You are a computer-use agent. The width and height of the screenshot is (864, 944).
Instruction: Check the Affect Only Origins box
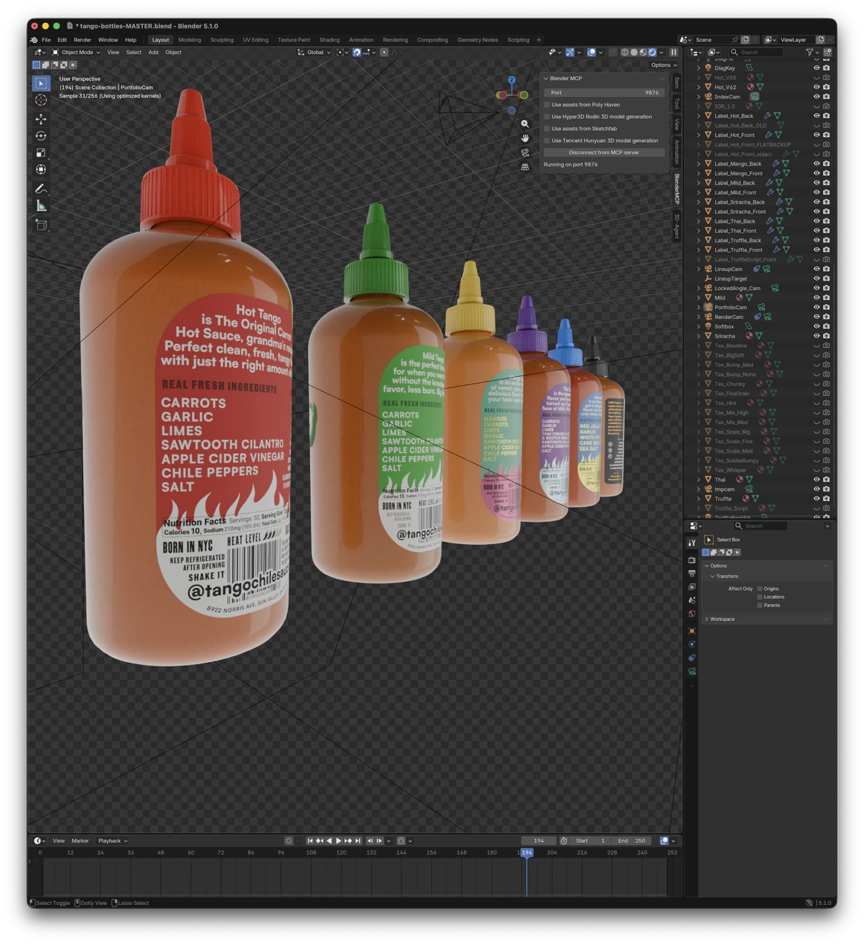pyautogui.click(x=760, y=589)
